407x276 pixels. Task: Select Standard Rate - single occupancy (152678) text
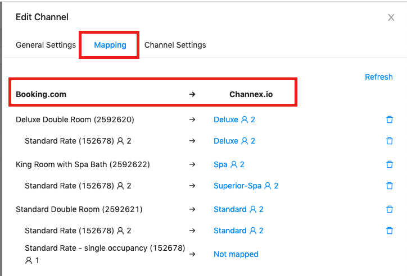coord(105,248)
